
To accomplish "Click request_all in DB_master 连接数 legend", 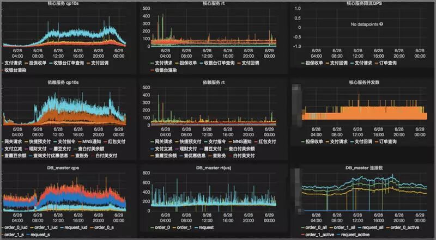I will pos(373,227).
